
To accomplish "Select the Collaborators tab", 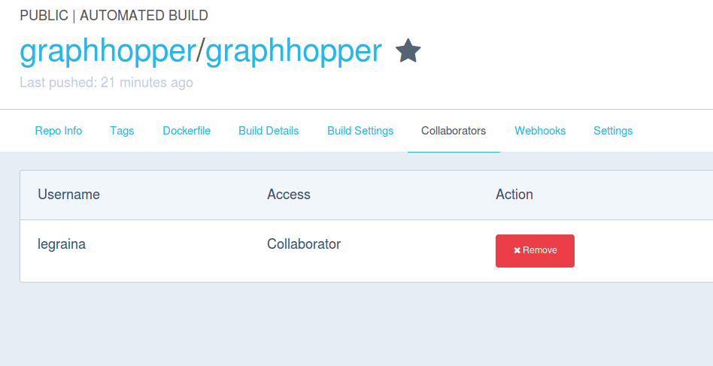I will click(x=454, y=131).
